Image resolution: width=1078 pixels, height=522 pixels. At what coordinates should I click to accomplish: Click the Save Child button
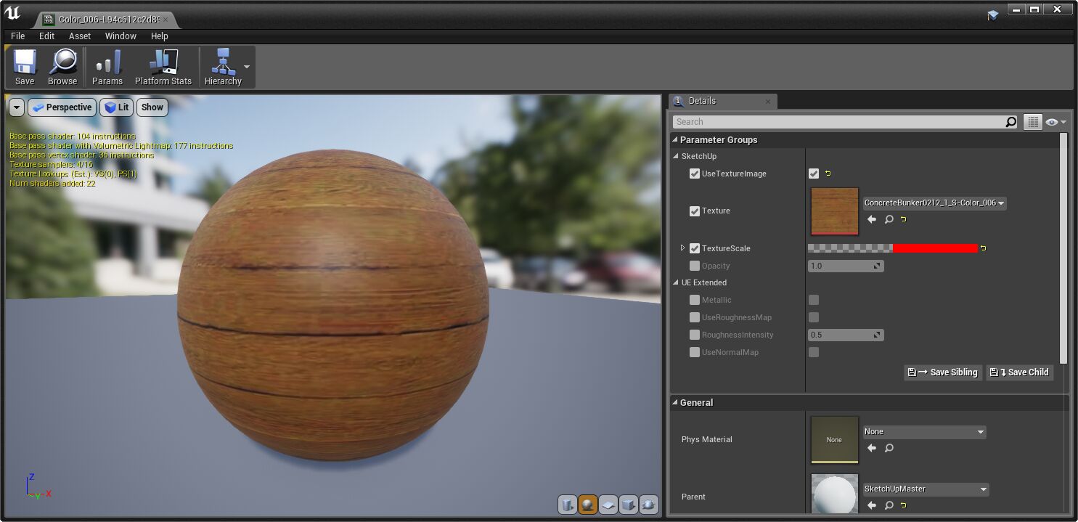tap(1019, 372)
